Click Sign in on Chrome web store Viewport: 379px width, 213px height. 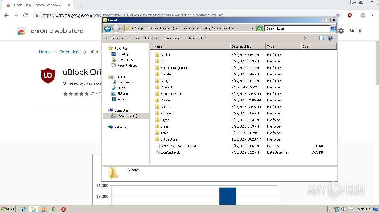[356, 31]
